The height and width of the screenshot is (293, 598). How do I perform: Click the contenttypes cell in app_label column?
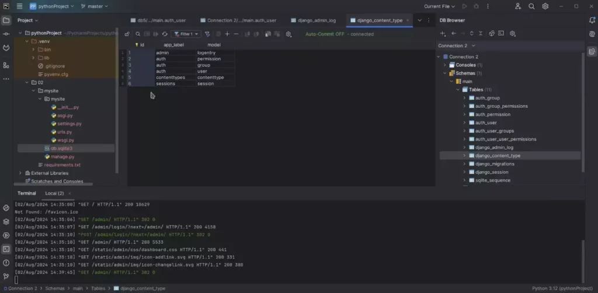pyautogui.click(x=175, y=77)
